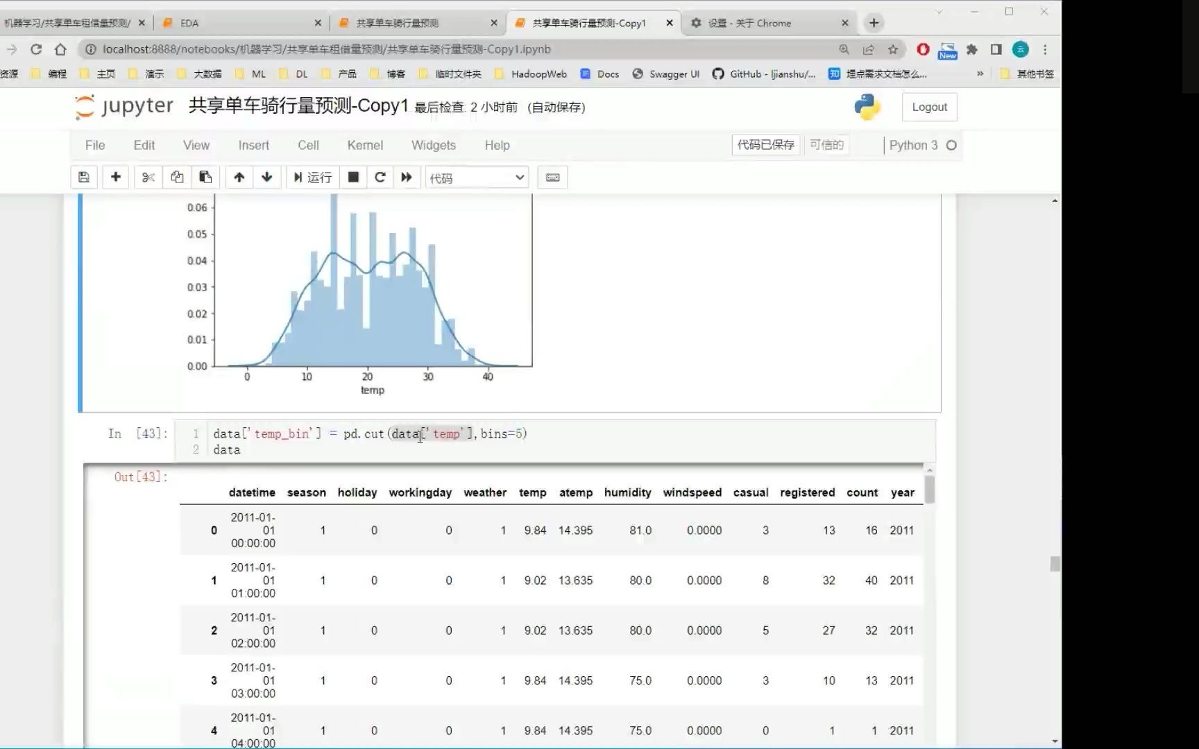Move selected cell up with the arrow icon
Screen dimensions: 1199x749
pos(239,178)
